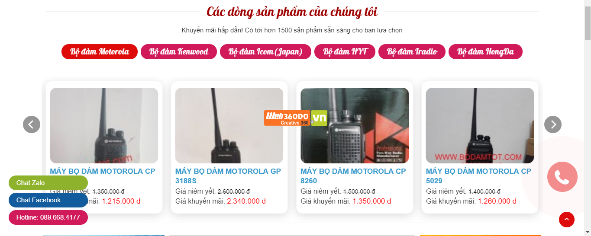Open Máy bộ đàm Motorola CP 5029 link
The image size is (591, 236).
pyautogui.click(x=478, y=176)
